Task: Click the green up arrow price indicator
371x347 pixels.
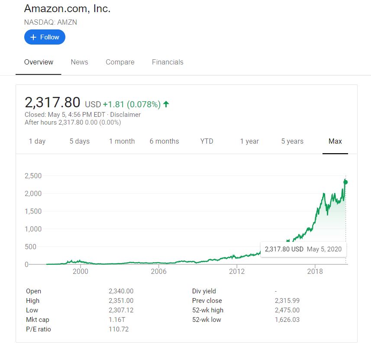Action: pyautogui.click(x=166, y=104)
